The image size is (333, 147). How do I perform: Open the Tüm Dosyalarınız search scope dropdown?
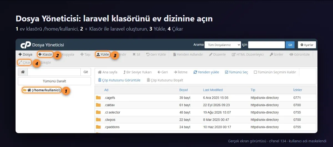223,45
